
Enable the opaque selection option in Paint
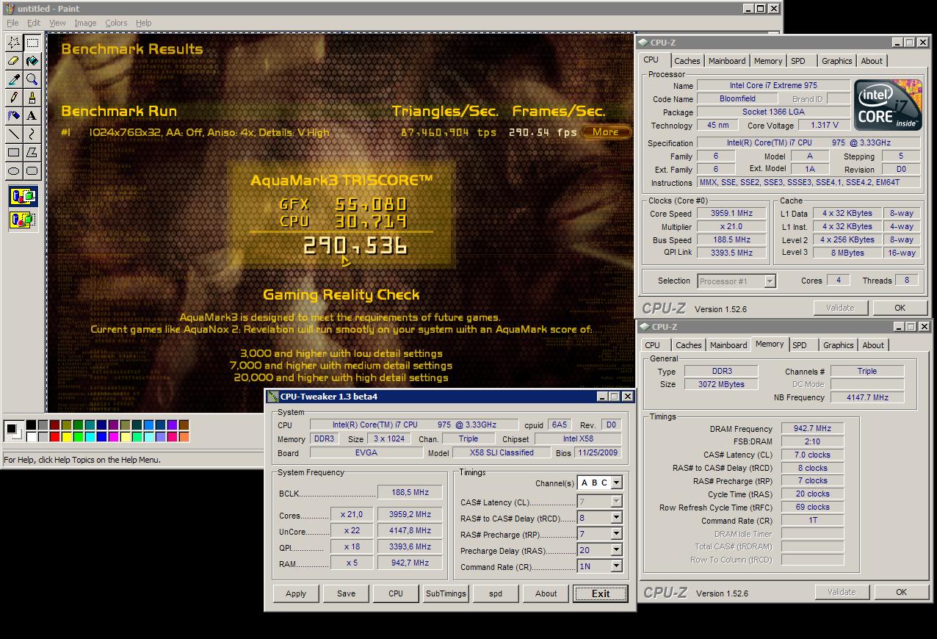(23, 197)
